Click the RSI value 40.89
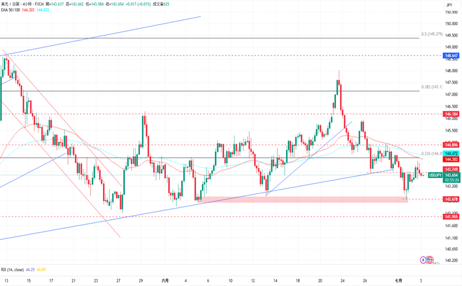The height and width of the screenshot is (286, 462). (41, 269)
